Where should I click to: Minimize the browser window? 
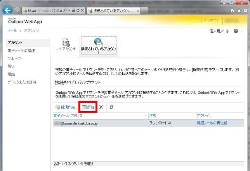click(x=225, y=3)
